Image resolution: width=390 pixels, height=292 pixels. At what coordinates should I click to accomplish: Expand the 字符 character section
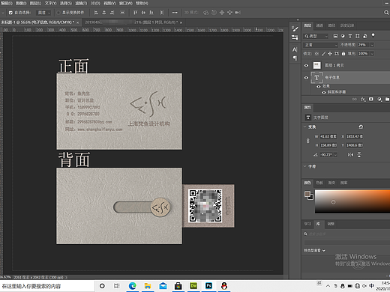pos(304,166)
